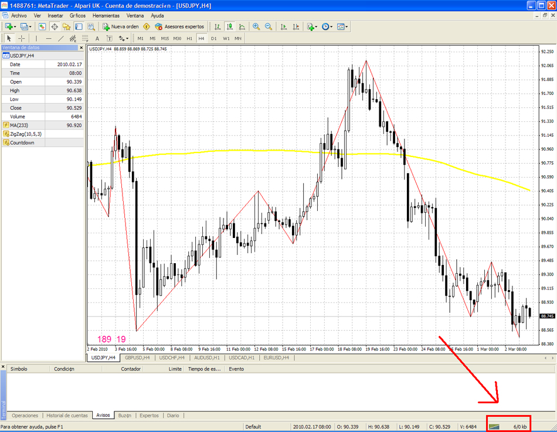Open the templates dropdown

[x=347, y=26]
